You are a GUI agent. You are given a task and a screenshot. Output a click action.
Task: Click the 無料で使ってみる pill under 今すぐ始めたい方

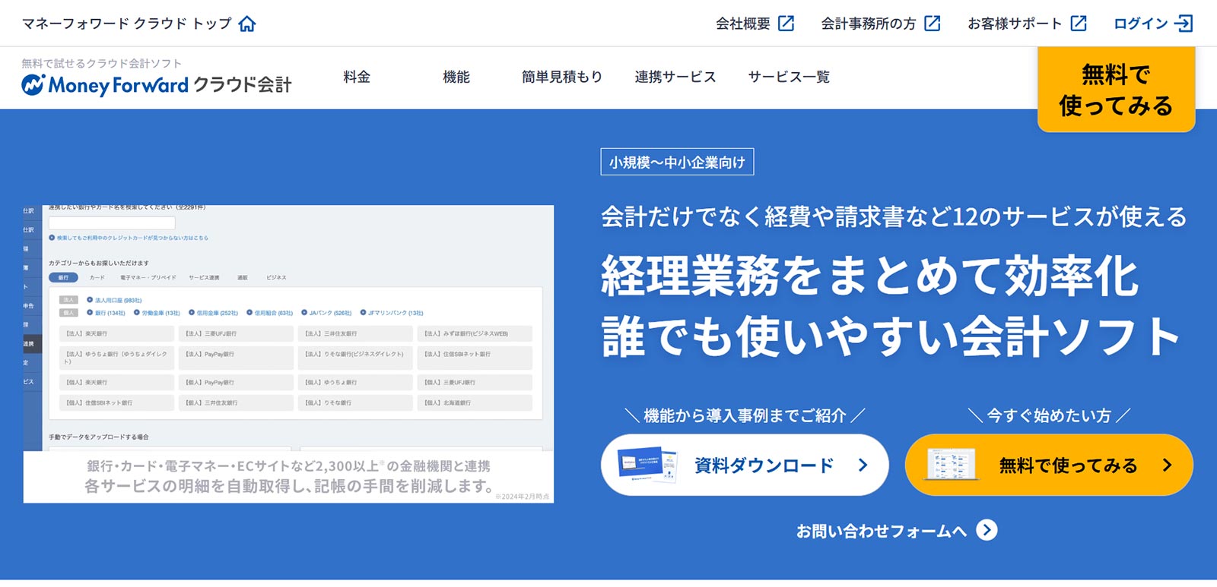pos(1049,465)
